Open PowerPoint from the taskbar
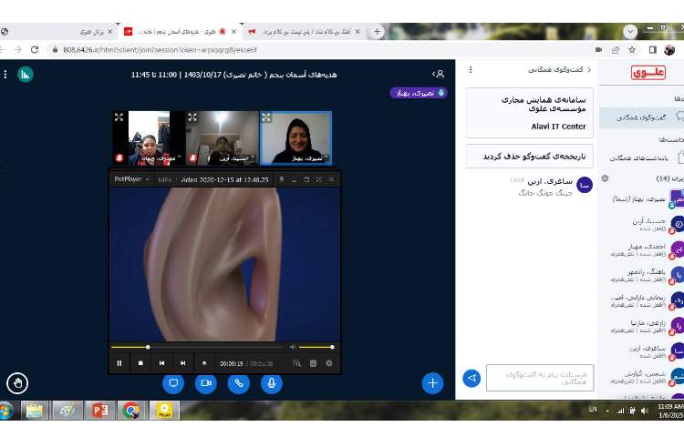The image size is (684, 437). tap(100, 411)
